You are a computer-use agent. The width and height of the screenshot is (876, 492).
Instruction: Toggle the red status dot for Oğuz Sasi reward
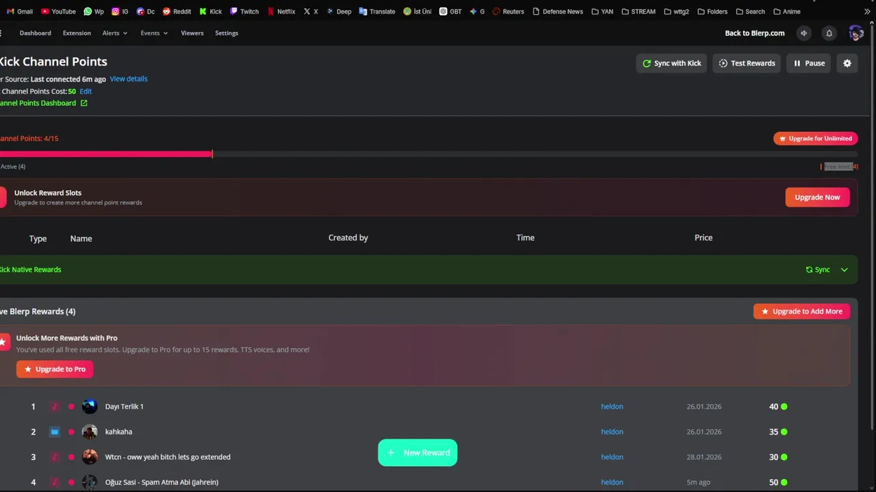[x=71, y=482]
